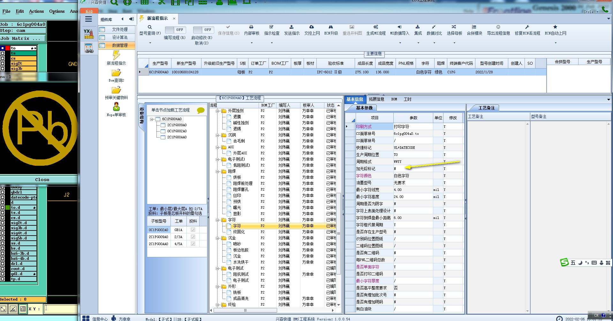Open the 新流程指示 lightning shortcut
The image size is (613, 321).
coord(116,55)
